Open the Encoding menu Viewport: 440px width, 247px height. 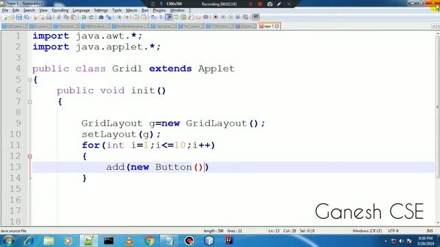point(60,10)
